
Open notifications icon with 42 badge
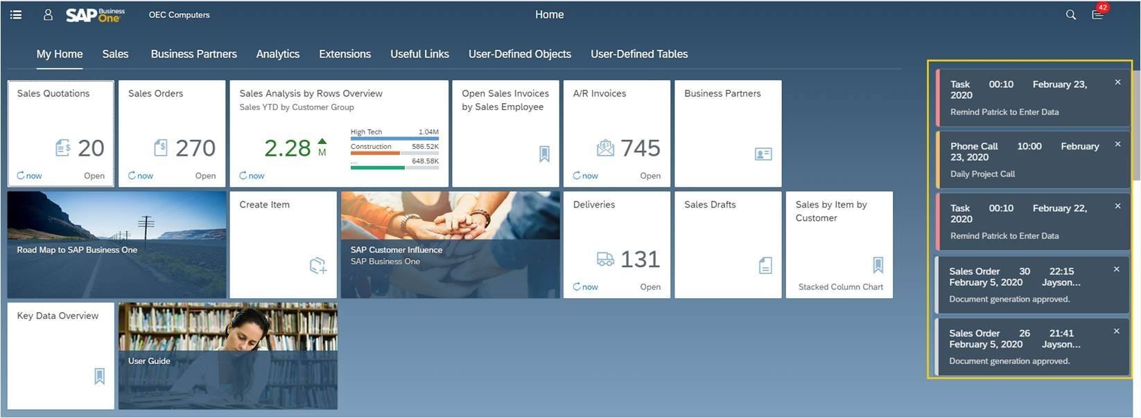[1099, 13]
